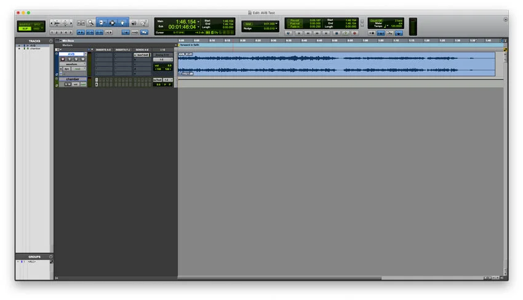Open Main counter format dropdown
This screenshot has height=300, width=523.
point(199,22)
